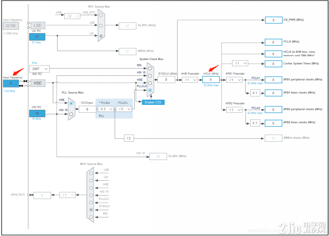Click the HCLK to AHB bus value field
This screenshot has width=329, height=236.
[274, 54]
